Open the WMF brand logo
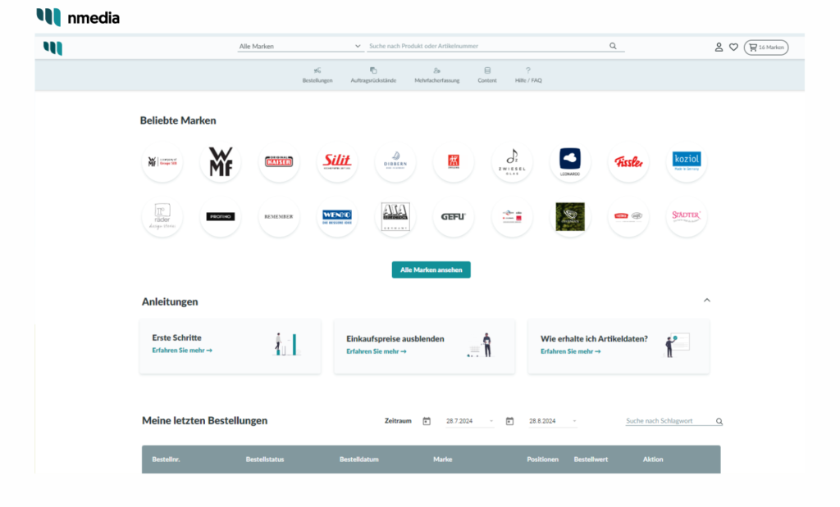The image size is (840, 507). (x=220, y=162)
